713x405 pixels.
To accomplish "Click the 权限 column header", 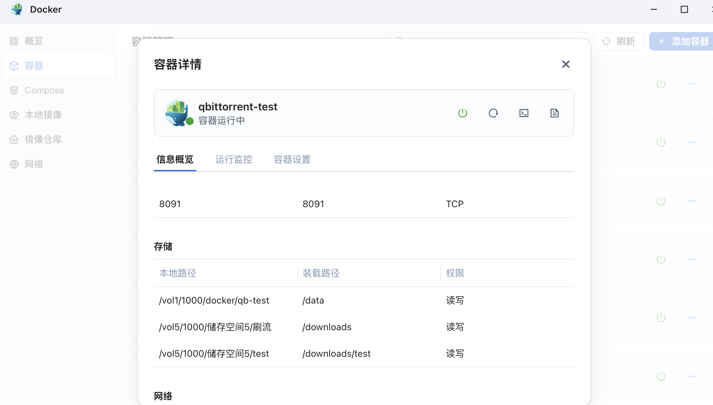I will [455, 273].
